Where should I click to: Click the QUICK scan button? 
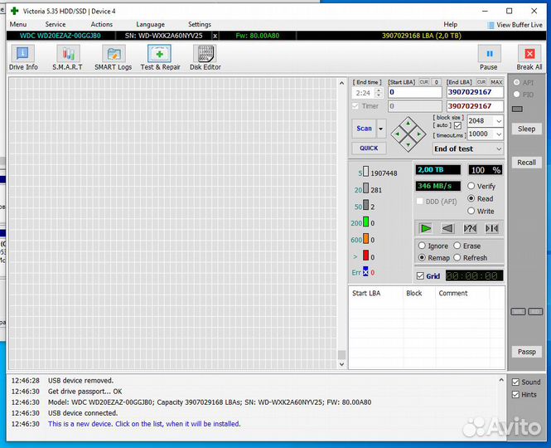369,149
